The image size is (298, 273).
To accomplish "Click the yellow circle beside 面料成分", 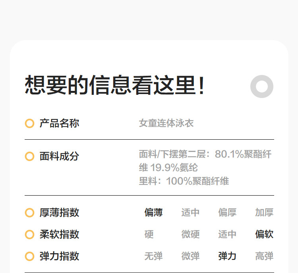I will tap(29, 156).
